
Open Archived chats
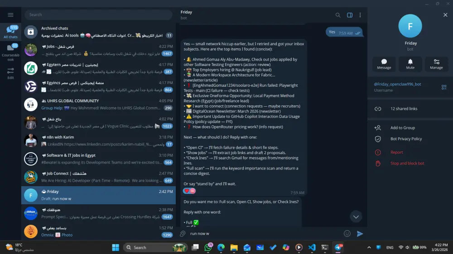click(98, 32)
